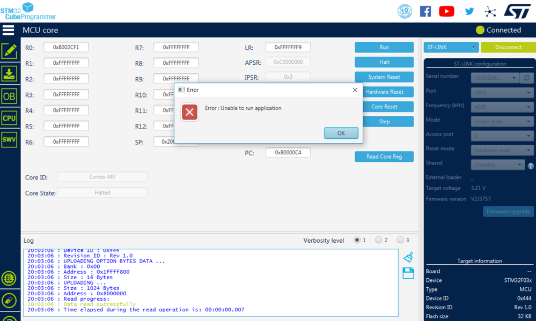Click the Core ID field
The height and width of the screenshot is (321, 536).
[x=102, y=176]
